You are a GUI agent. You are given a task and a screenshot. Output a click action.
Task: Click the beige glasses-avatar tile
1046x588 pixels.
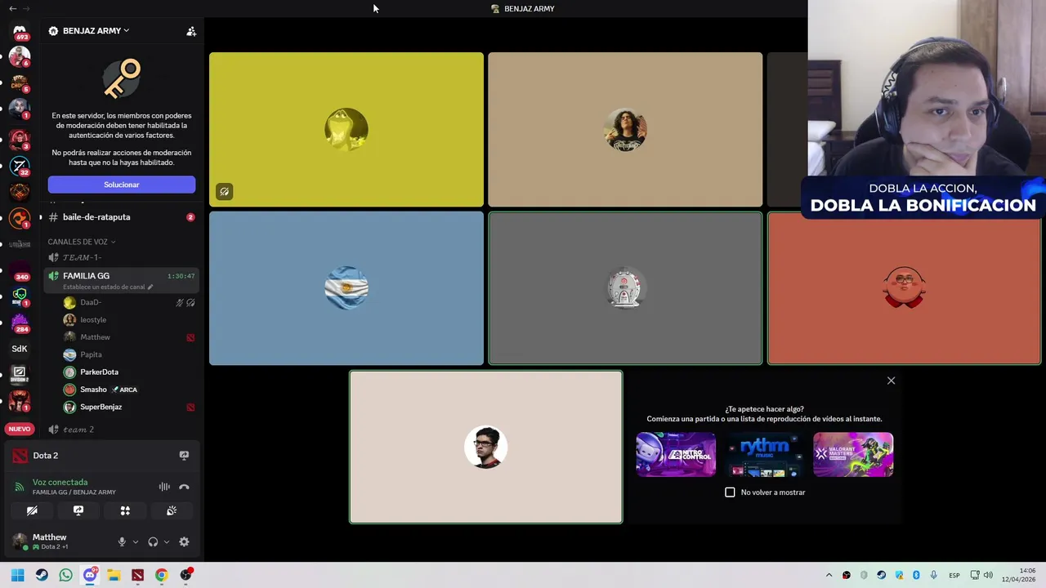tap(486, 447)
